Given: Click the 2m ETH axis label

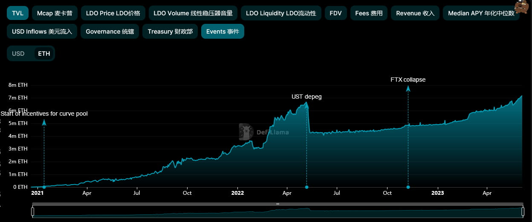Looking at the screenshot, I should (x=18, y=162).
